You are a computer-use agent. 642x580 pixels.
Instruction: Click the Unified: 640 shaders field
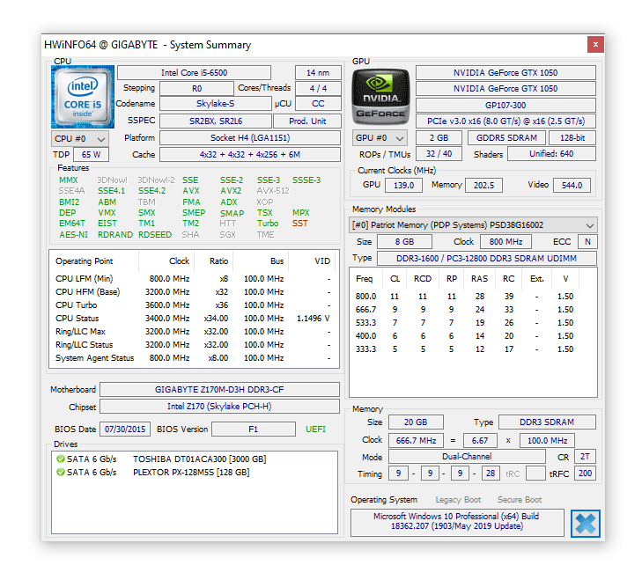pos(551,154)
